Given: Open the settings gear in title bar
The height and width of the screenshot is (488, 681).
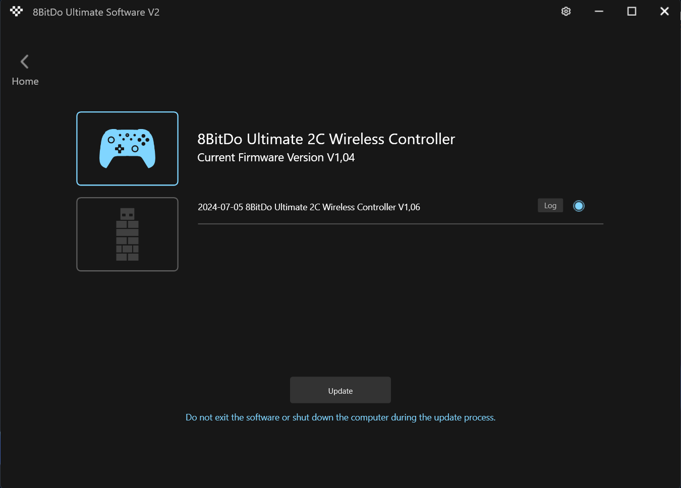Looking at the screenshot, I should point(566,12).
